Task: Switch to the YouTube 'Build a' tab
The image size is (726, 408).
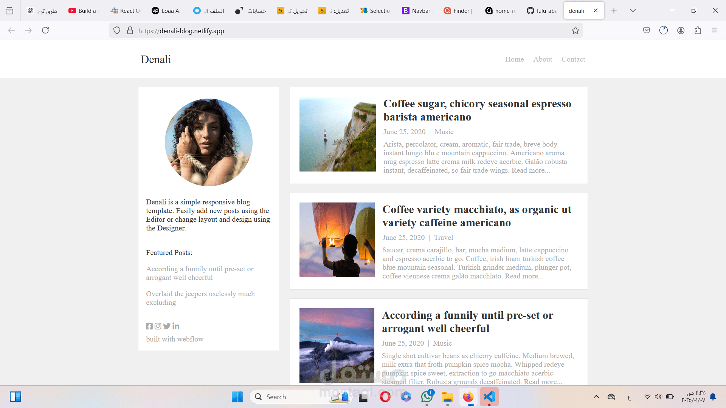Action: (83, 11)
